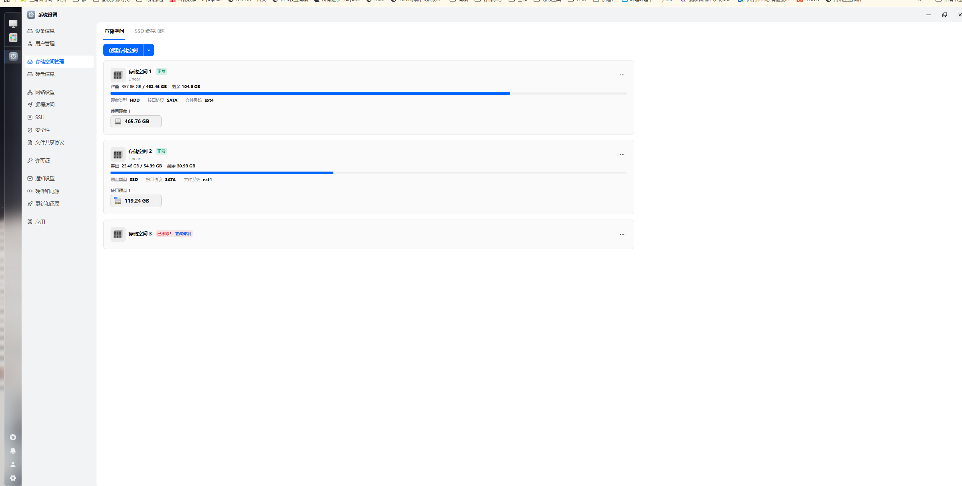Open the desktop monitor icon in dock

click(13, 24)
